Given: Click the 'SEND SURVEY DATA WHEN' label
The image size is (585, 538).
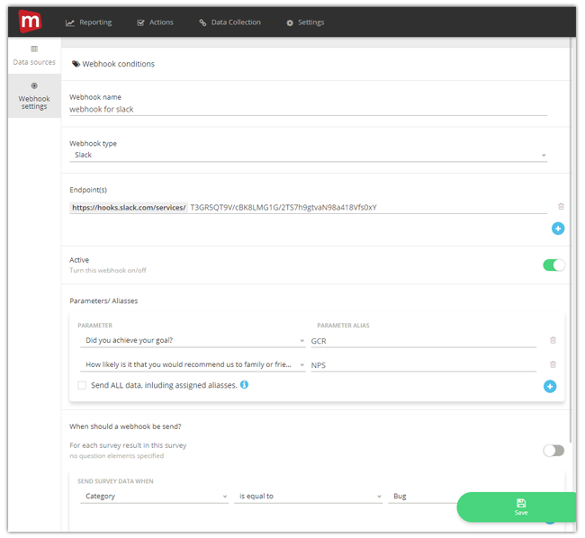Looking at the screenshot, I should tap(115, 481).
